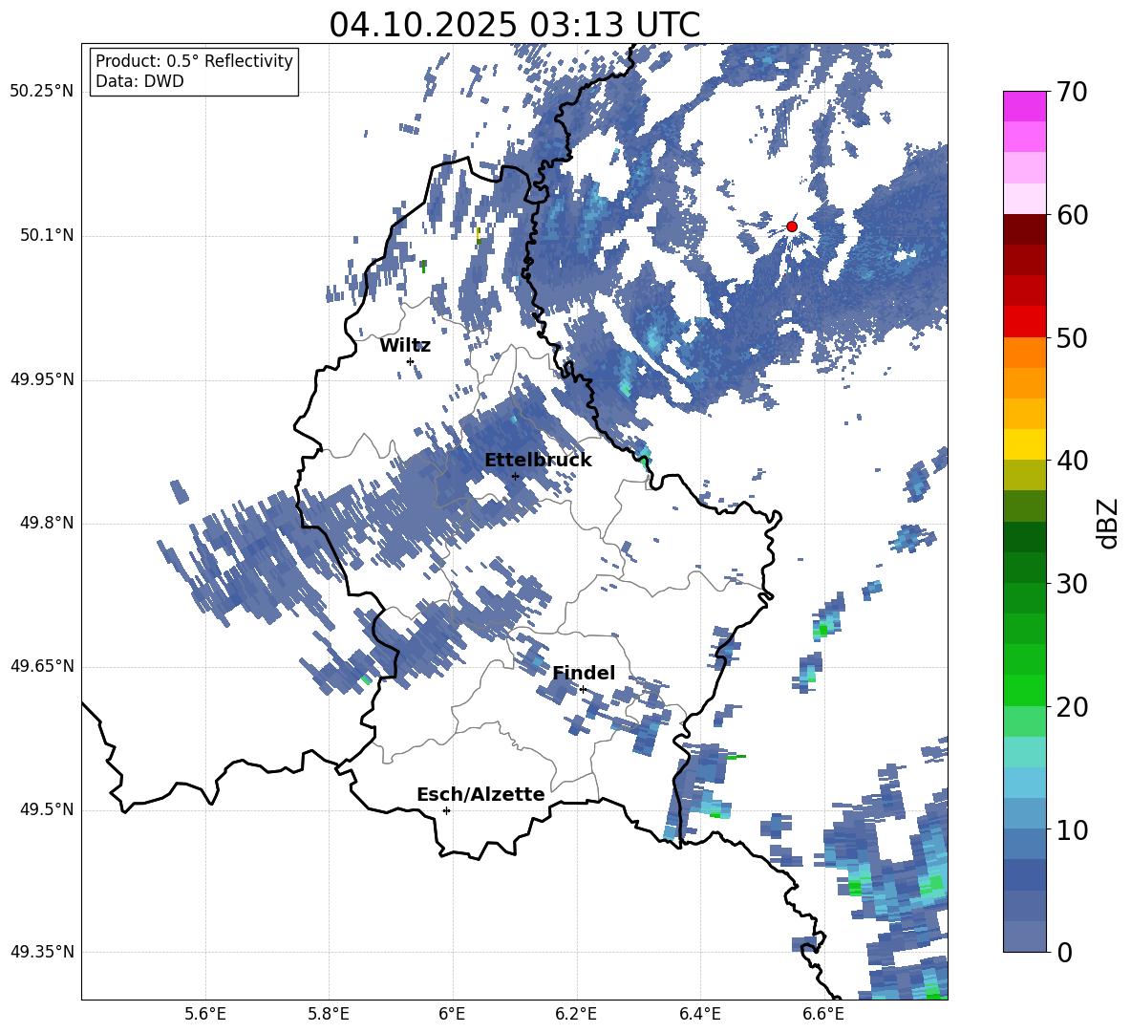Click the 49.35°N latitude label
1131x1033 pixels.
[42, 952]
